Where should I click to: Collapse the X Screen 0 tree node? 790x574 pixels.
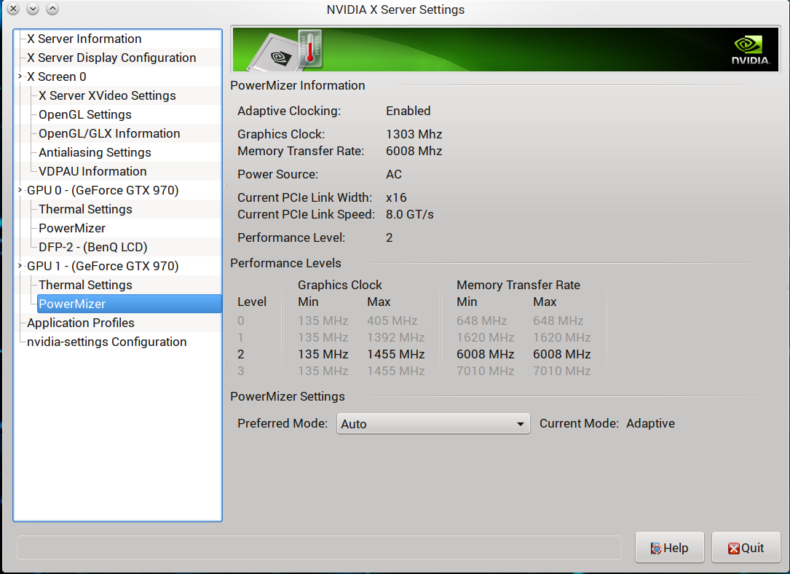point(20,76)
